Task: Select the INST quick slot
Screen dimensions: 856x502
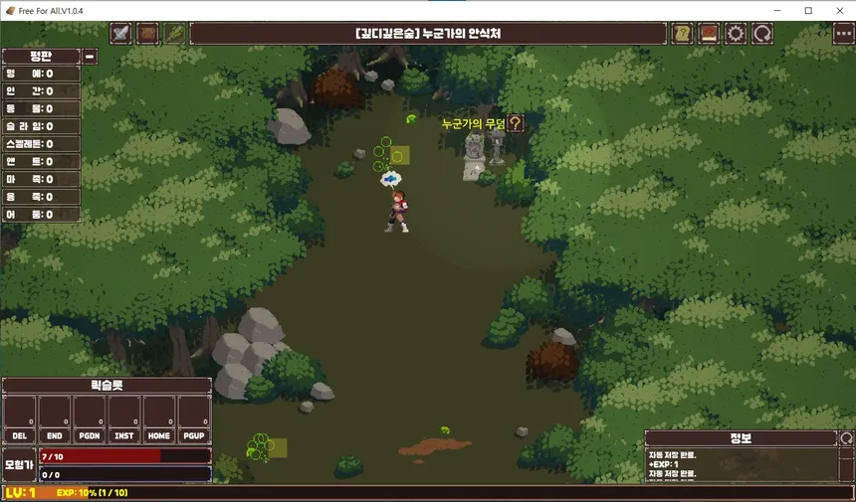Action: (124, 435)
